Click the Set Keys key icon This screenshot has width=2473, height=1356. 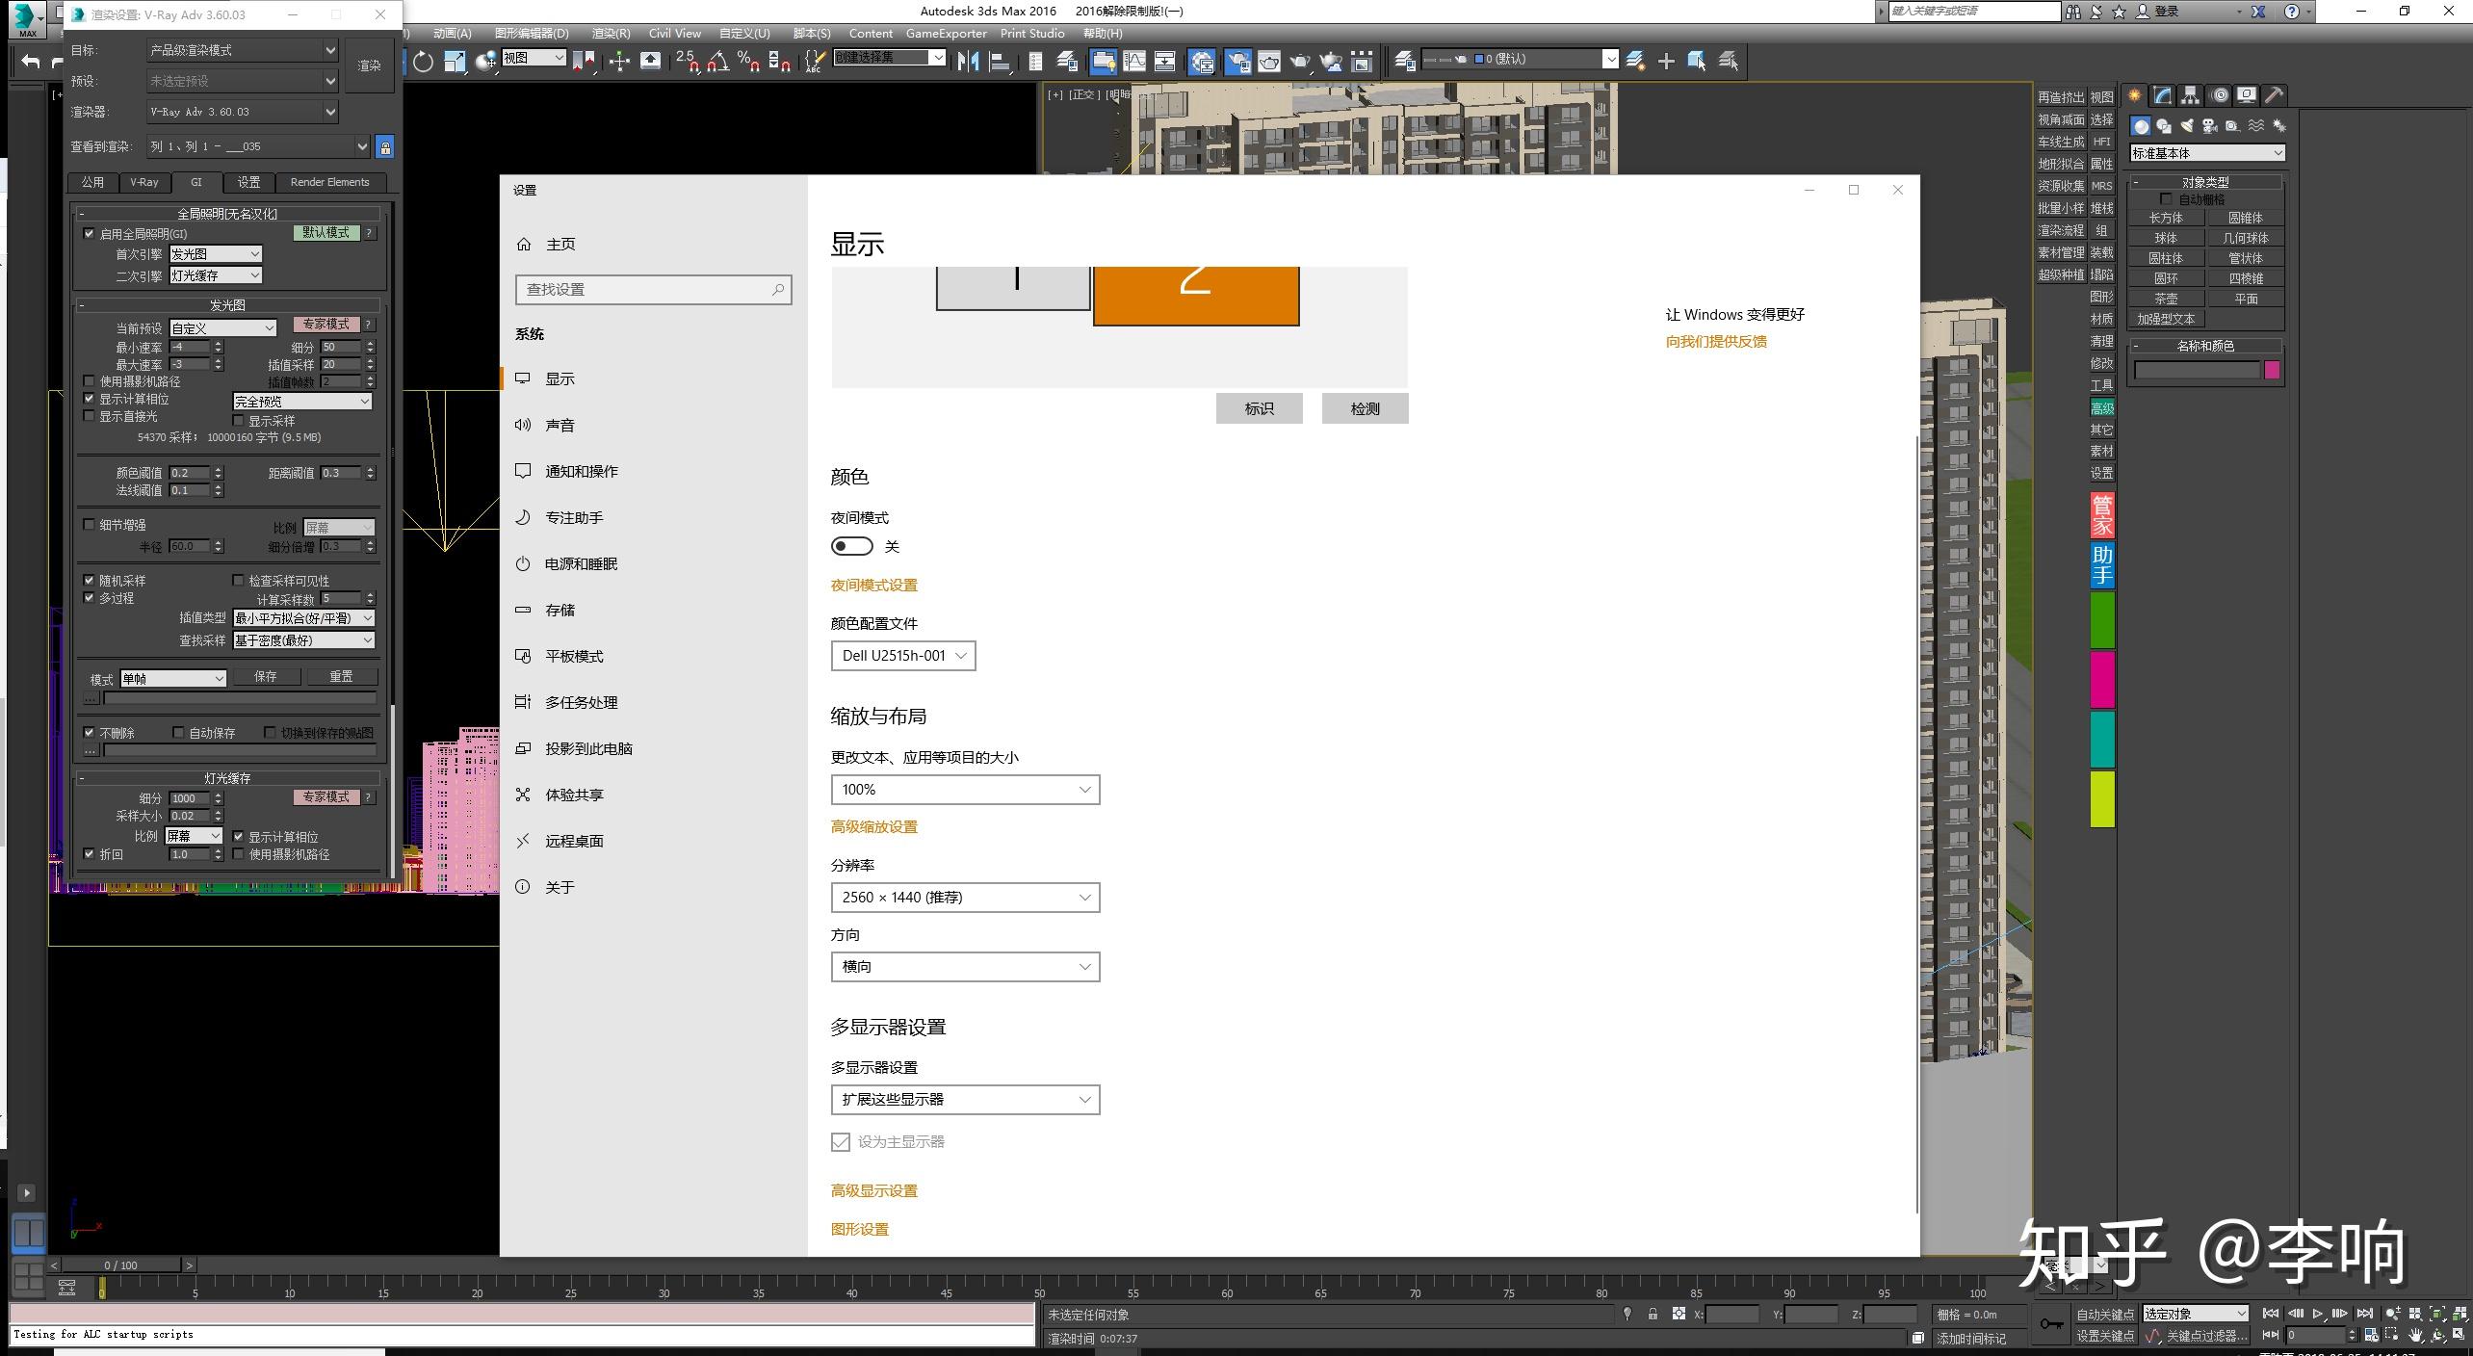tap(2051, 1324)
